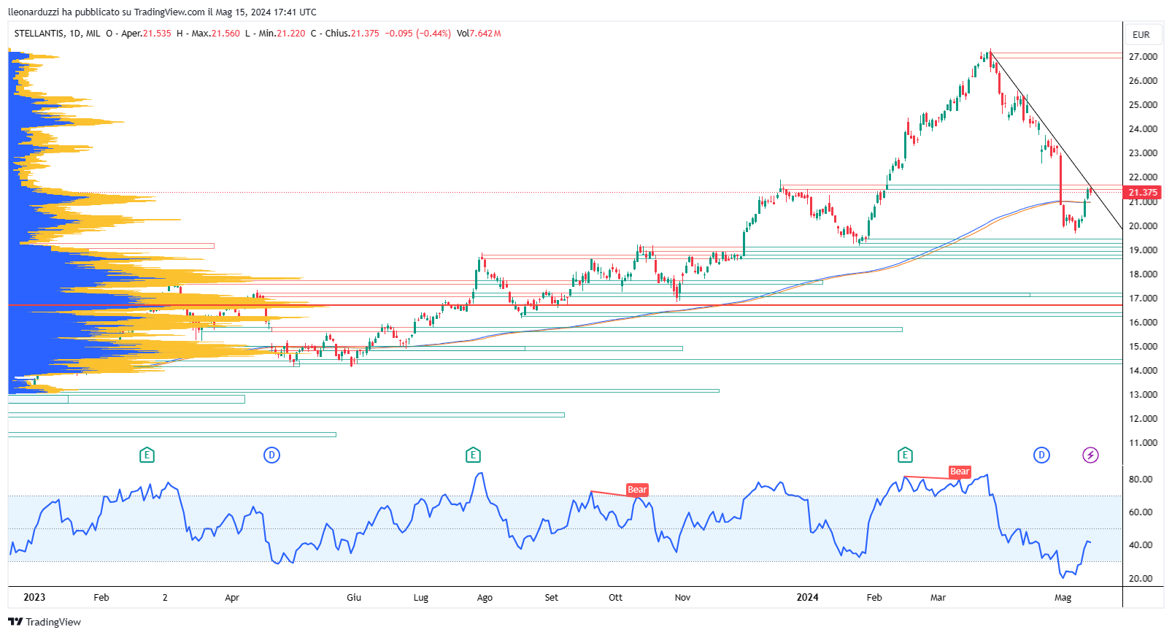Click the dividend D marker near Mag 2024
Image resolution: width=1172 pixels, height=635 pixels.
(1041, 455)
